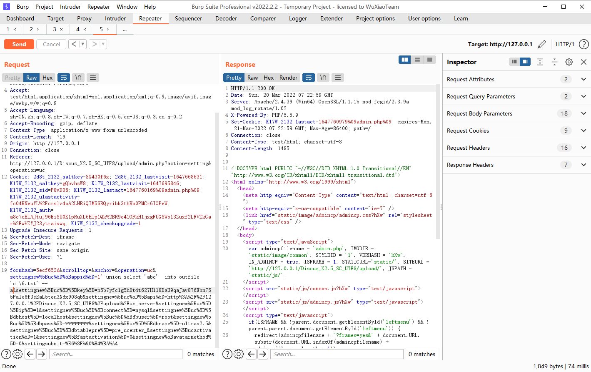Go forward in request history
The height and width of the screenshot is (372, 591).
pyautogui.click(x=95, y=44)
